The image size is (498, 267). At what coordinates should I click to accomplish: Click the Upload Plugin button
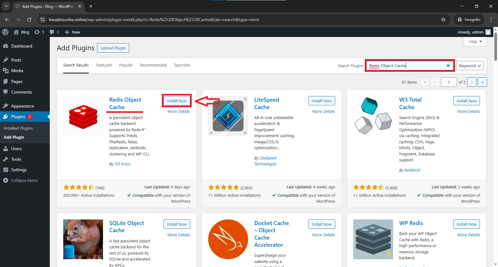click(113, 48)
